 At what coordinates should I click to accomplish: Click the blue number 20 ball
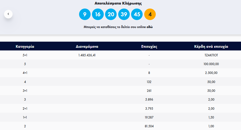tap(111, 14)
